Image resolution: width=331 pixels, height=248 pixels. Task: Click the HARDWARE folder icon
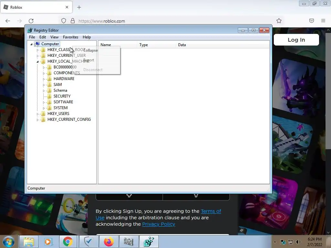(x=49, y=79)
